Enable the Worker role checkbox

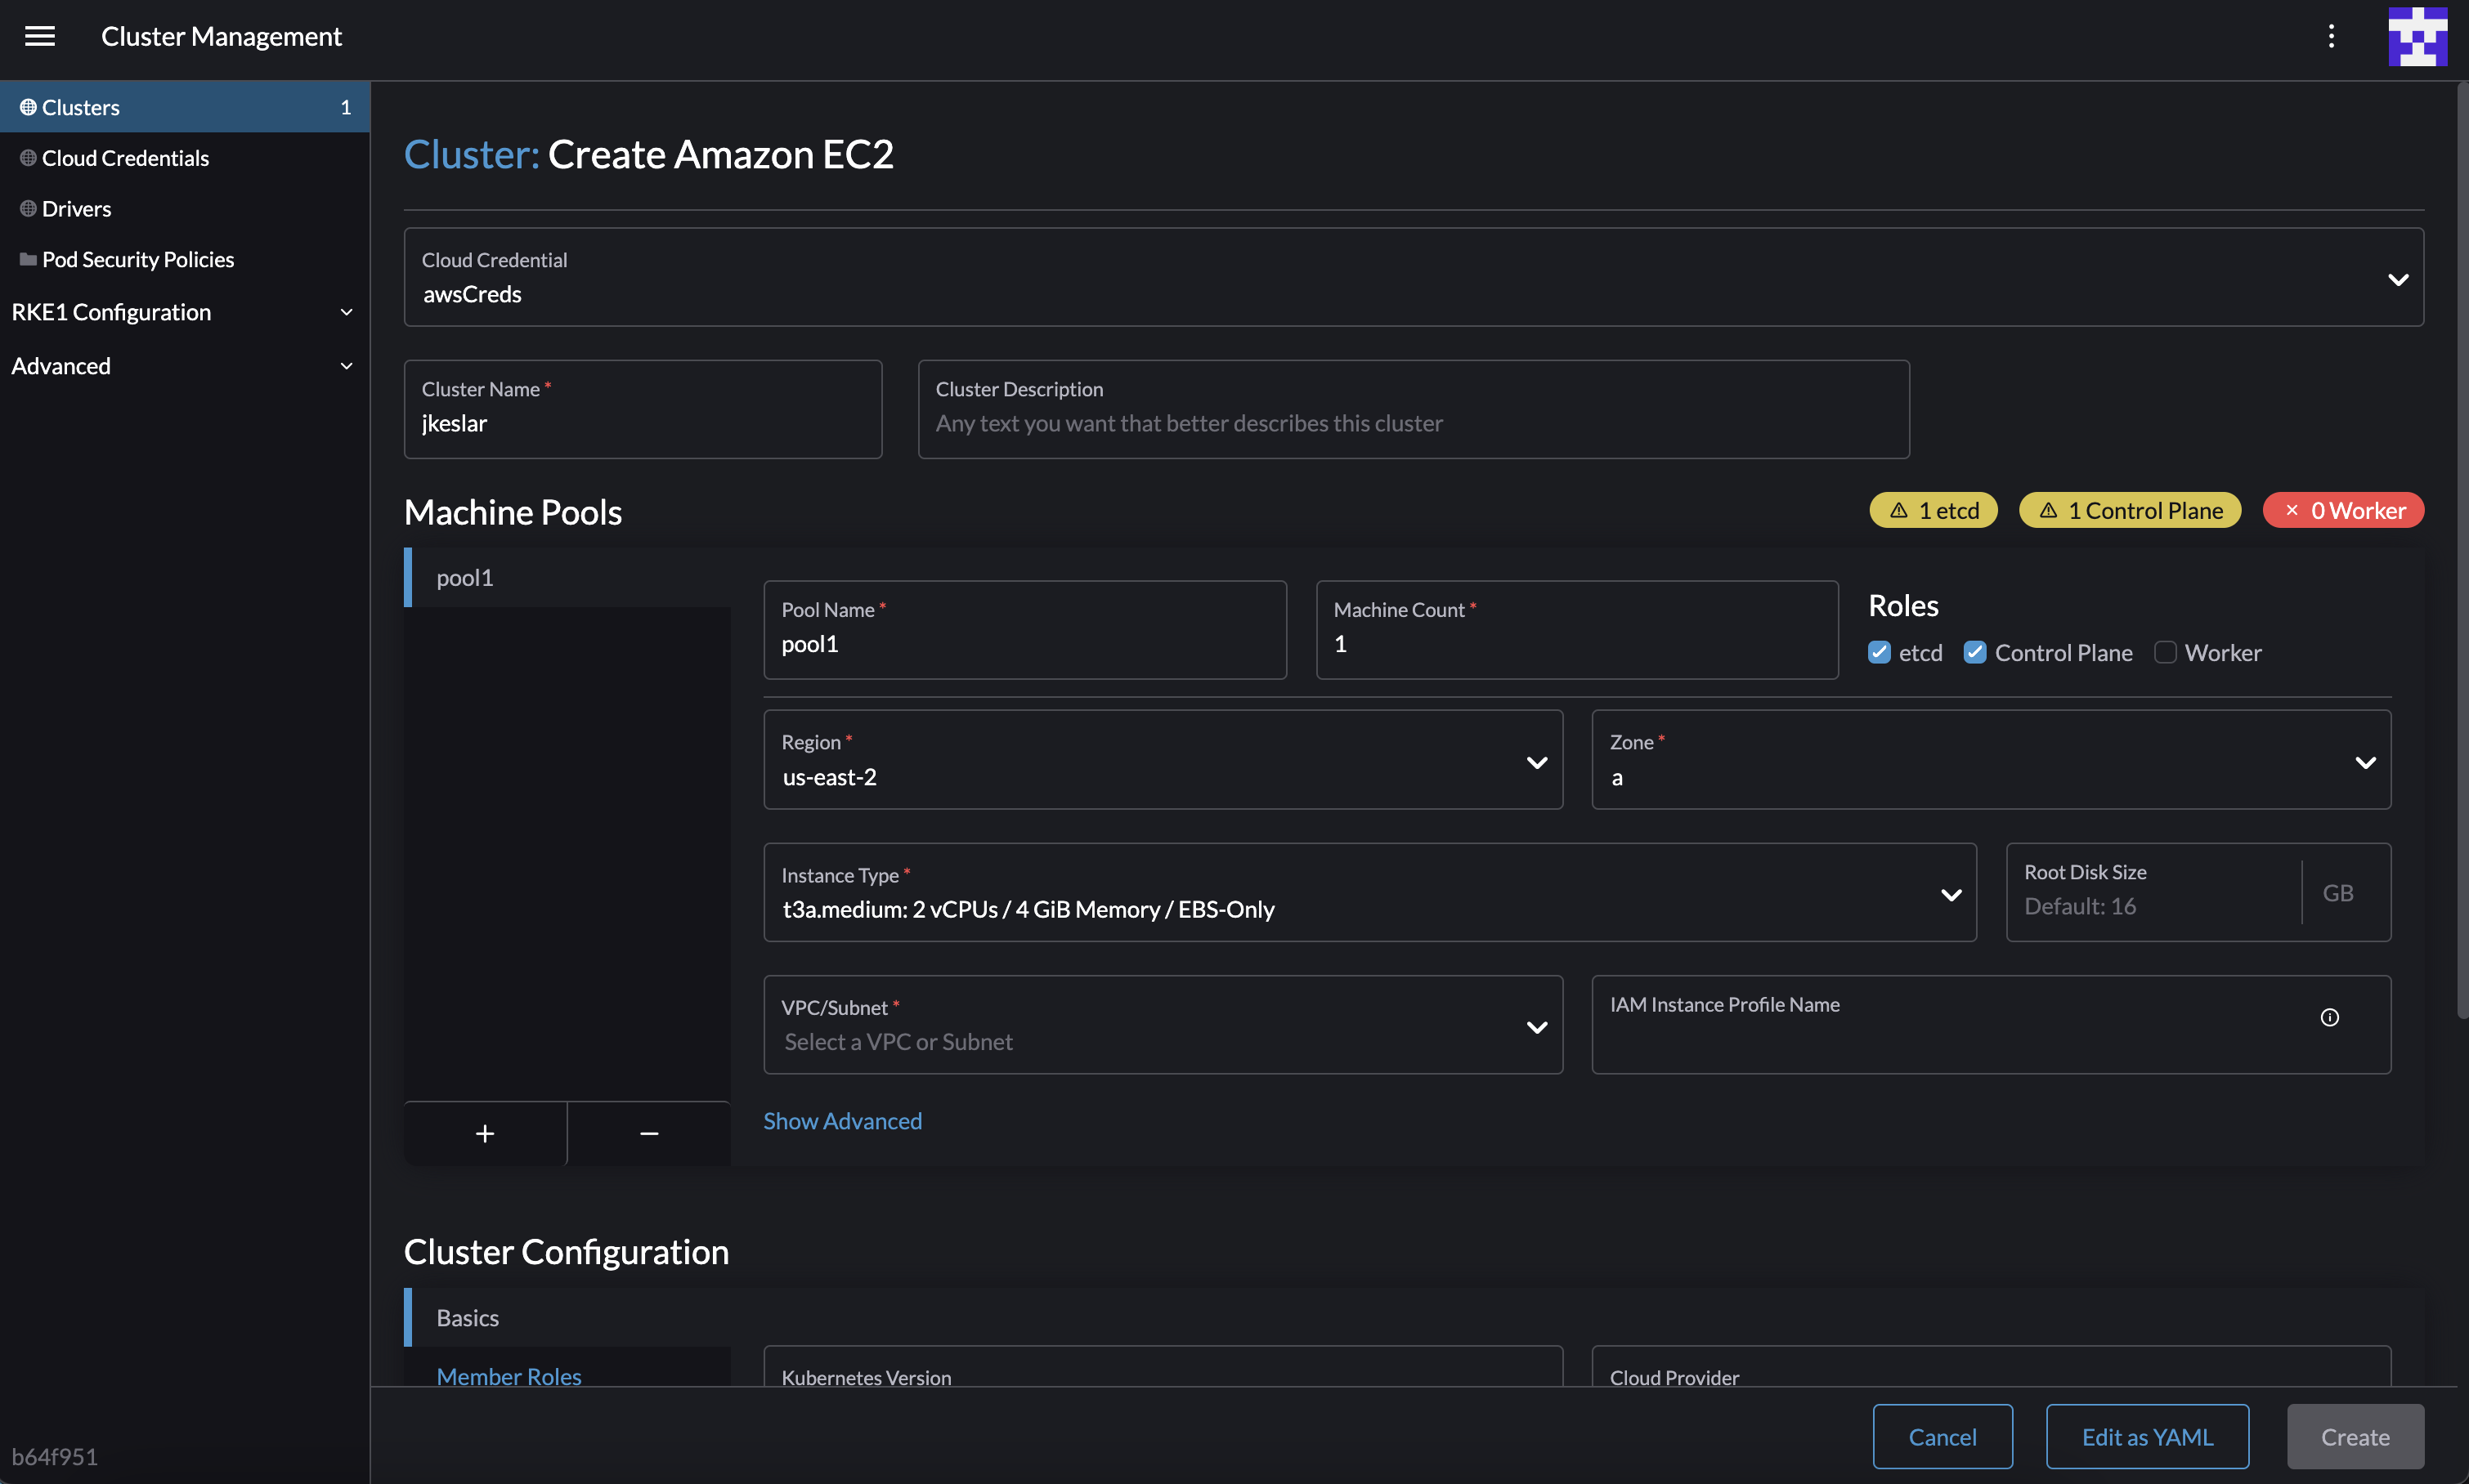pos(2166,652)
